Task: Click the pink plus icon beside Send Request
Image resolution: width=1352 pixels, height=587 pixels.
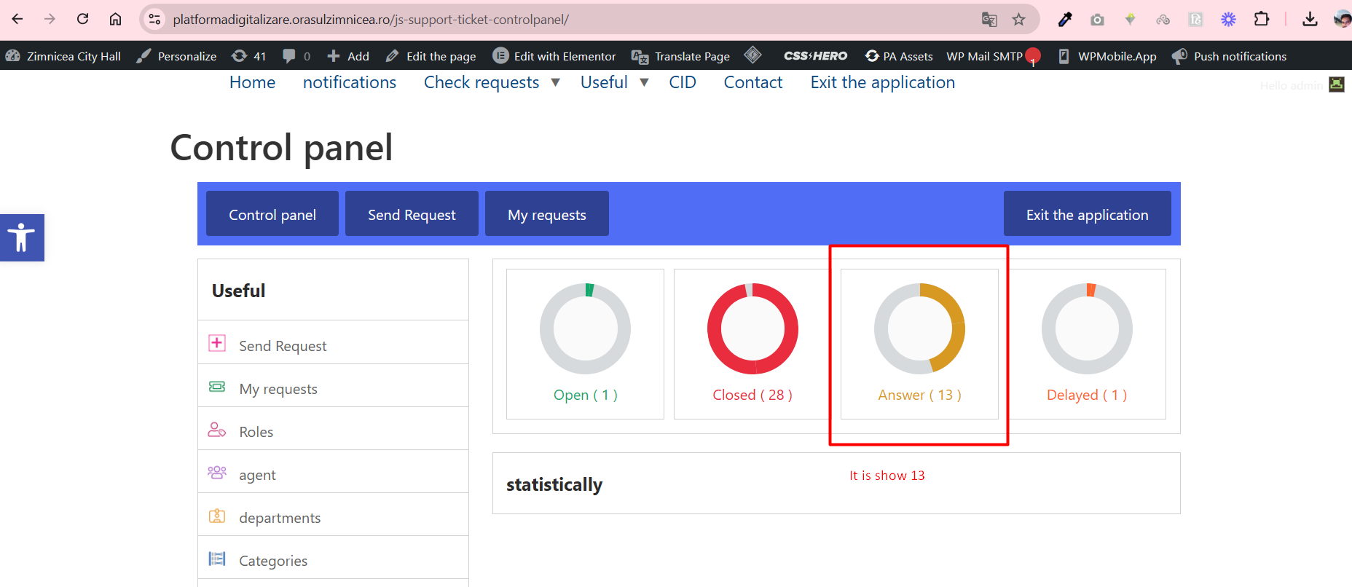Action: point(217,343)
